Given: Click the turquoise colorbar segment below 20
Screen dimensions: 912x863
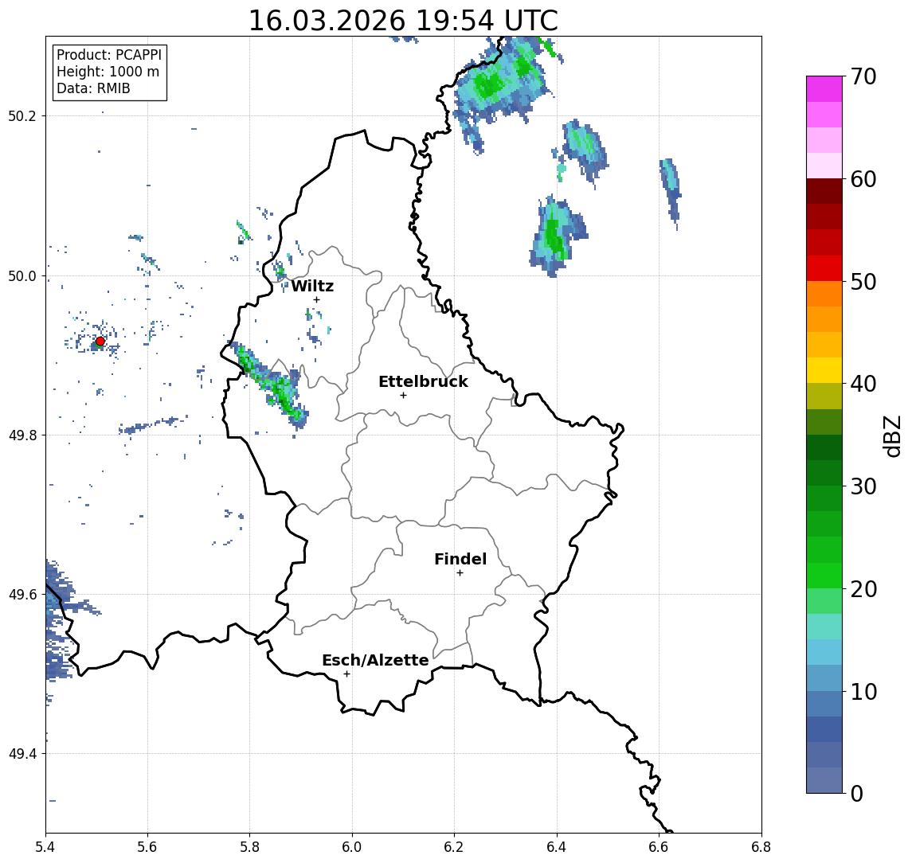Looking at the screenshot, I should 824,627.
